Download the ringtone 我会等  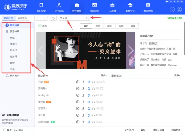coord(83,102)
